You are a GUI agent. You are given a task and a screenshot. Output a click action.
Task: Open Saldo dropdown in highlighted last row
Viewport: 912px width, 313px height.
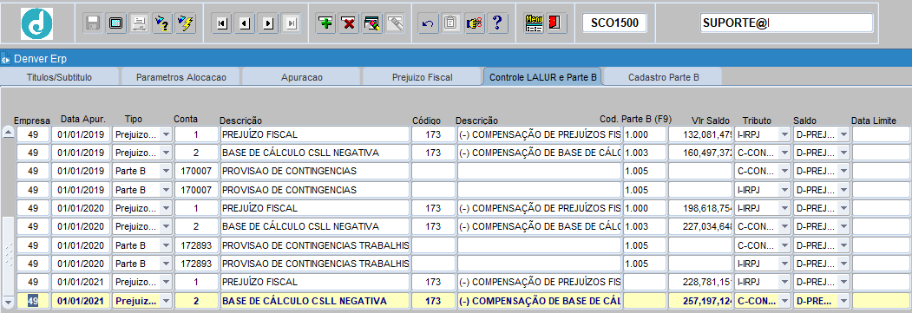click(843, 302)
